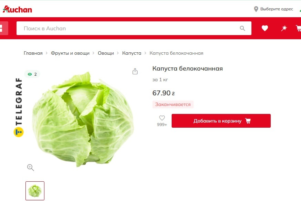Open the Овощи breadcrumb category
Image resolution: width=301 pixels, height=201 pixels.
pos(106,53)
